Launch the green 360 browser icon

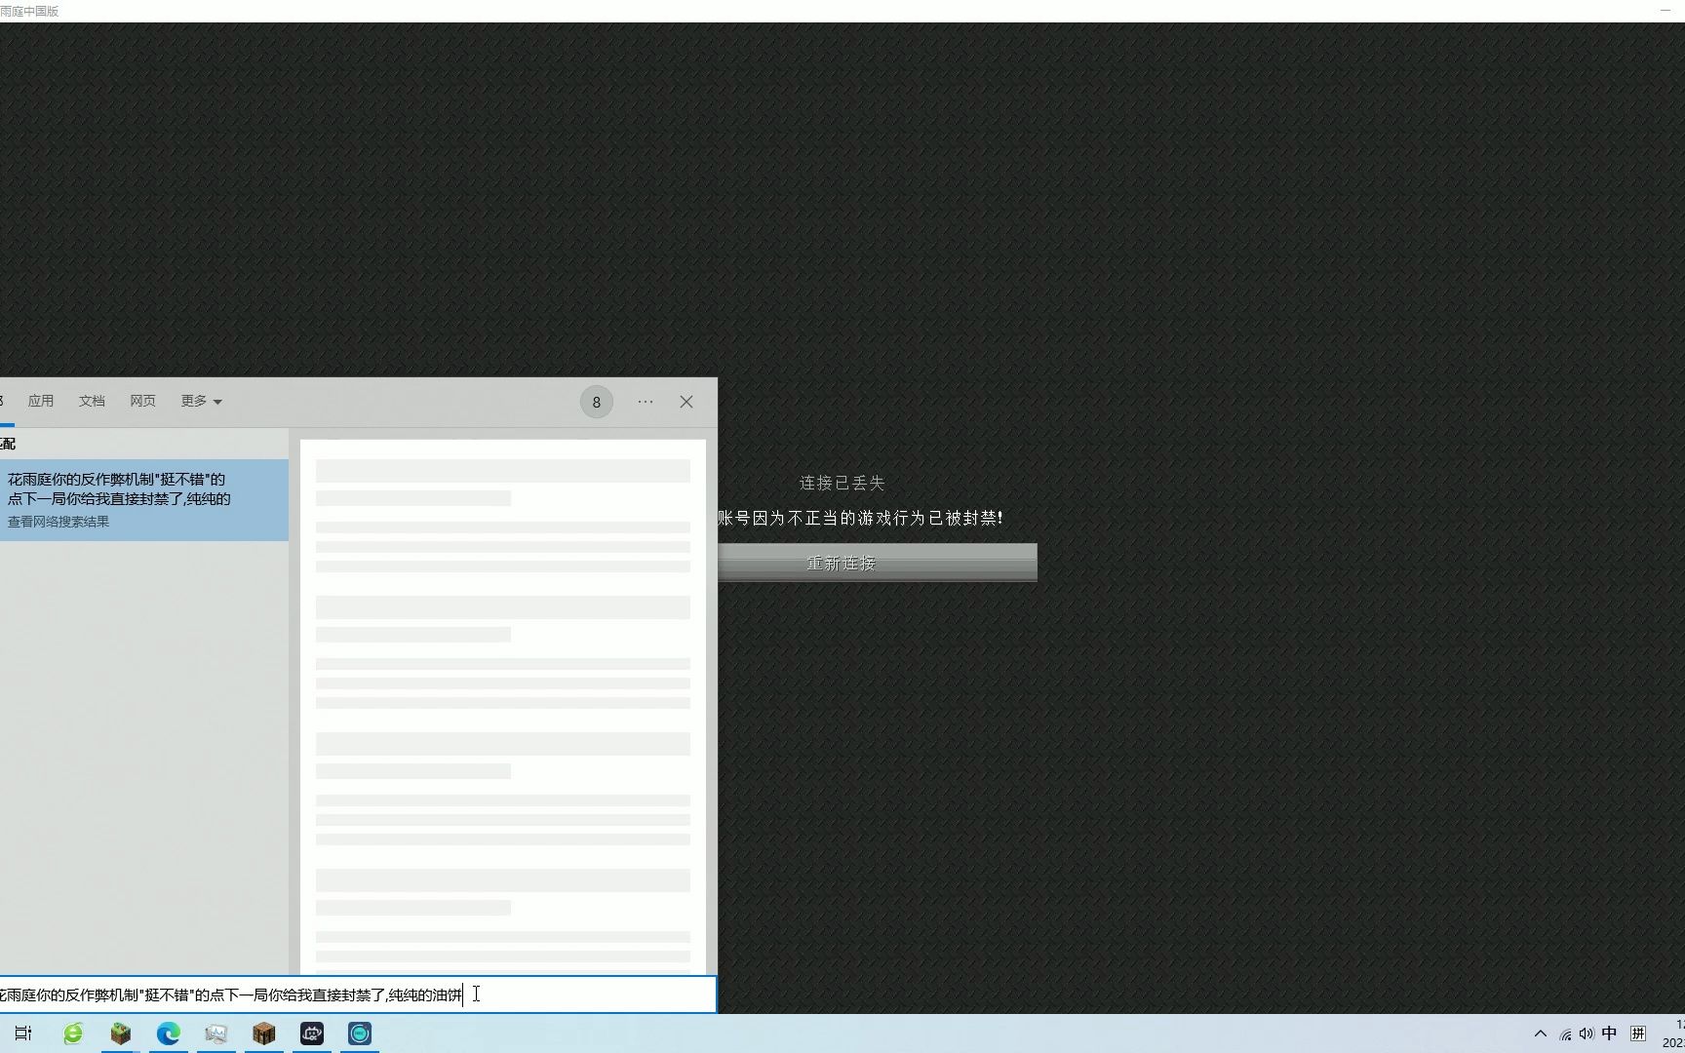pyautogui.click(x=73, y=1033)
